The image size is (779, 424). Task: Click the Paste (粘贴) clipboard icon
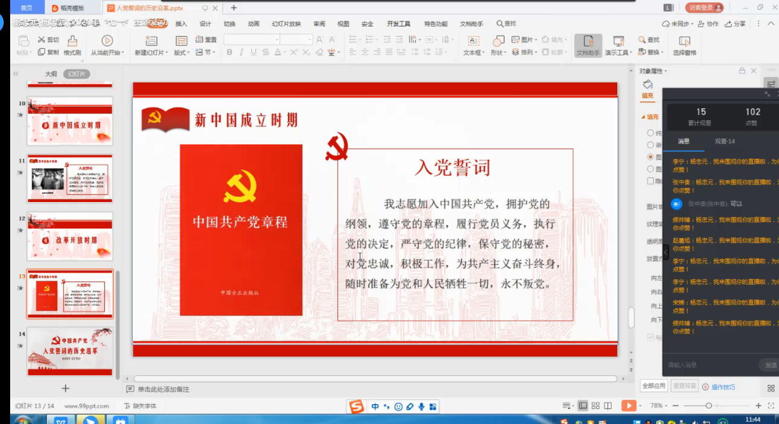tap(23, 41)
